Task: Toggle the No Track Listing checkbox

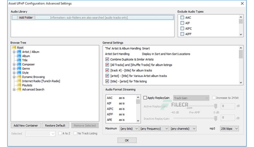Action: (75, 133)
